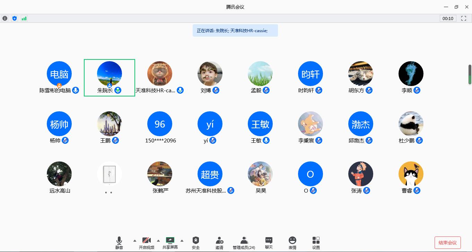
Task: Click the blue security shield icon
Action: click(15, 18)
